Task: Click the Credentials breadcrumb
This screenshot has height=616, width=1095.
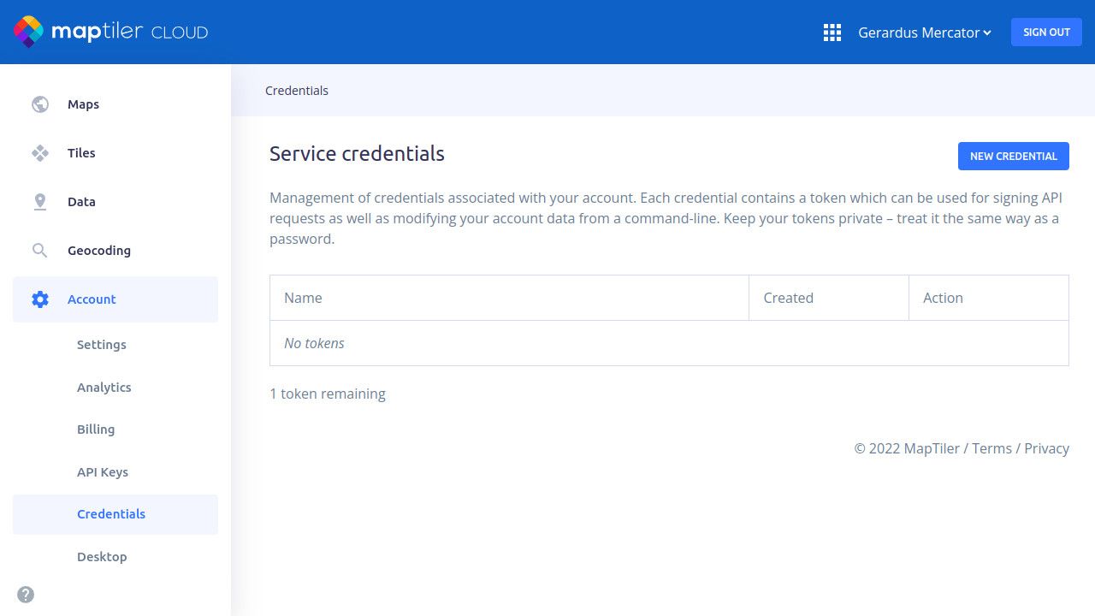Action: coord(297,91)
